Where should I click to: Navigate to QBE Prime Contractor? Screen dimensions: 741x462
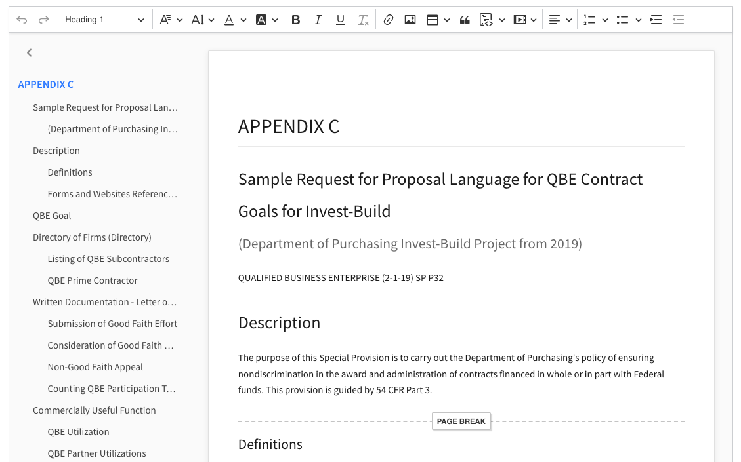93,280
